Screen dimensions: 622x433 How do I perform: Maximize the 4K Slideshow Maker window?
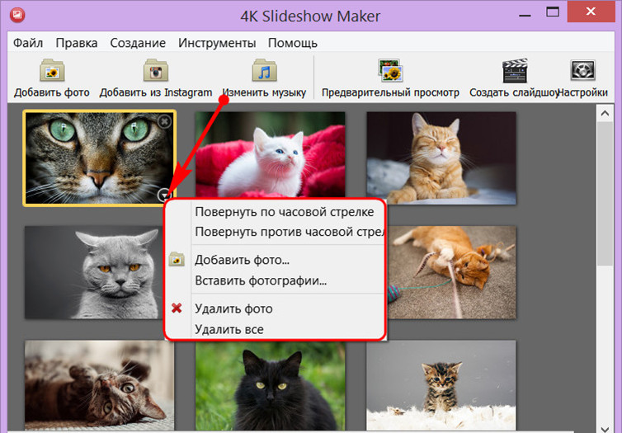pyautogui.click(x=553, y=12)
